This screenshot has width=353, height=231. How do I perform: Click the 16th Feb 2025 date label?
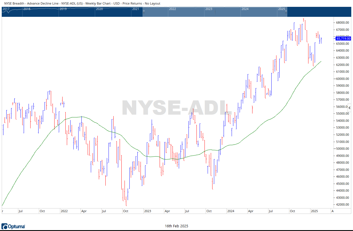tap(176, 226)
